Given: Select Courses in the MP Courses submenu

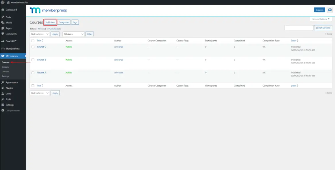Looking at the screenshot, I should tap(5, 62).
